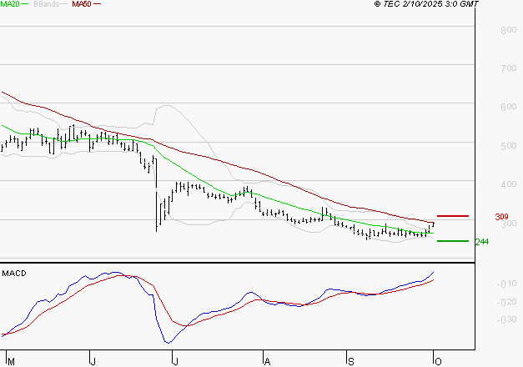Screen dimensions: 523x367
Task: Toggle the MA50 legend entry
Action: tap(81, 4)
